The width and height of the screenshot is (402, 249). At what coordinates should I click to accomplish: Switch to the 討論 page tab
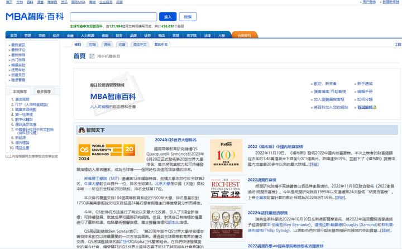(x=93, y=44)
